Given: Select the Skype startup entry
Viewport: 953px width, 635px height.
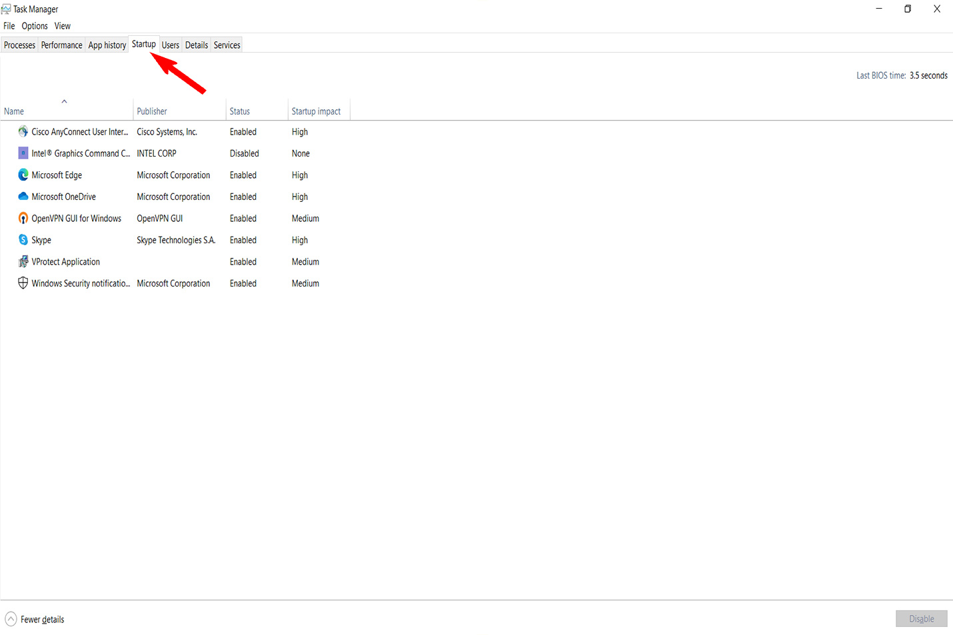Looking at the screenshot, I should click(175, 240).
